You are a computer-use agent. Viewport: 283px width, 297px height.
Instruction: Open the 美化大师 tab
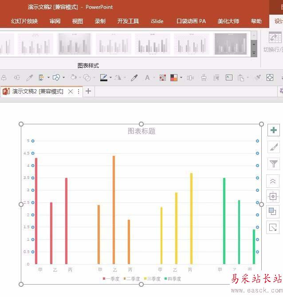pyautogui.click(x=228, y=21)
